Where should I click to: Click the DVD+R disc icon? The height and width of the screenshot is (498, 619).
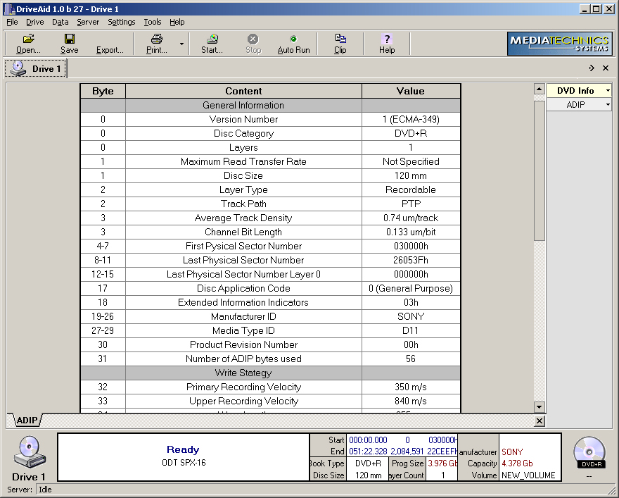589,451
